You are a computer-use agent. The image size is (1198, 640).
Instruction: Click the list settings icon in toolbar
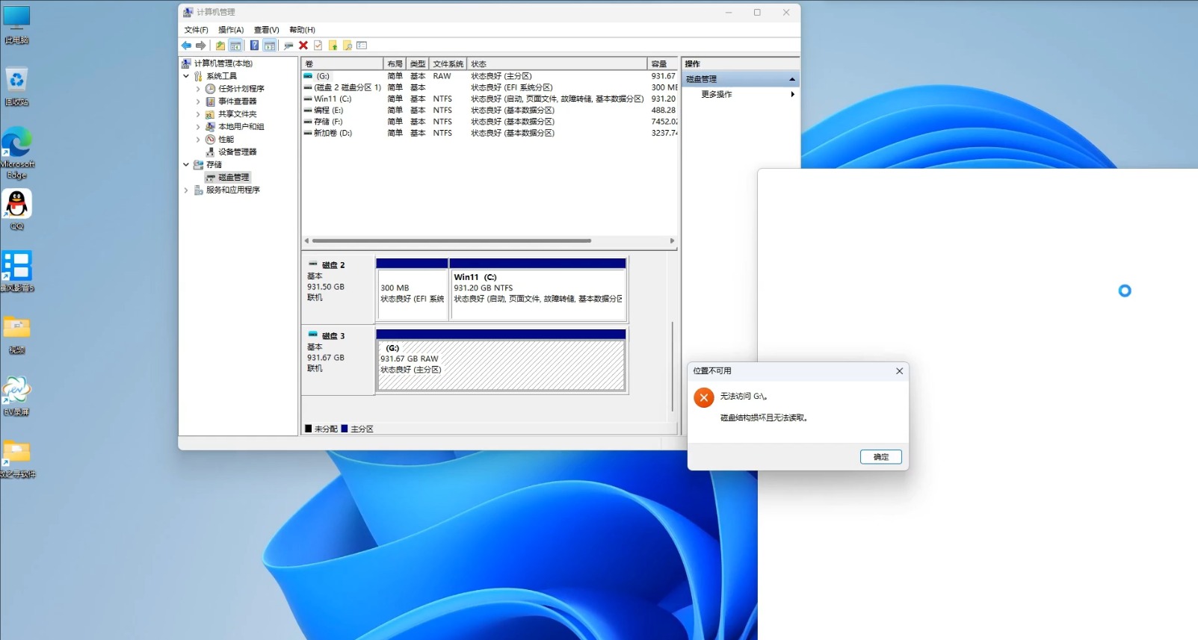click(x=362, y=46)
